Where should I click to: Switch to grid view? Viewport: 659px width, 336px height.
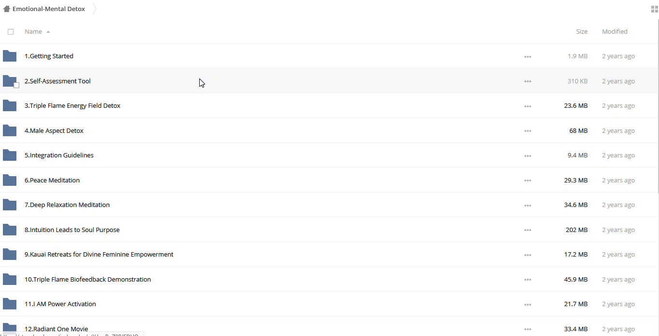pyautogui.click(x=654, y=9)
